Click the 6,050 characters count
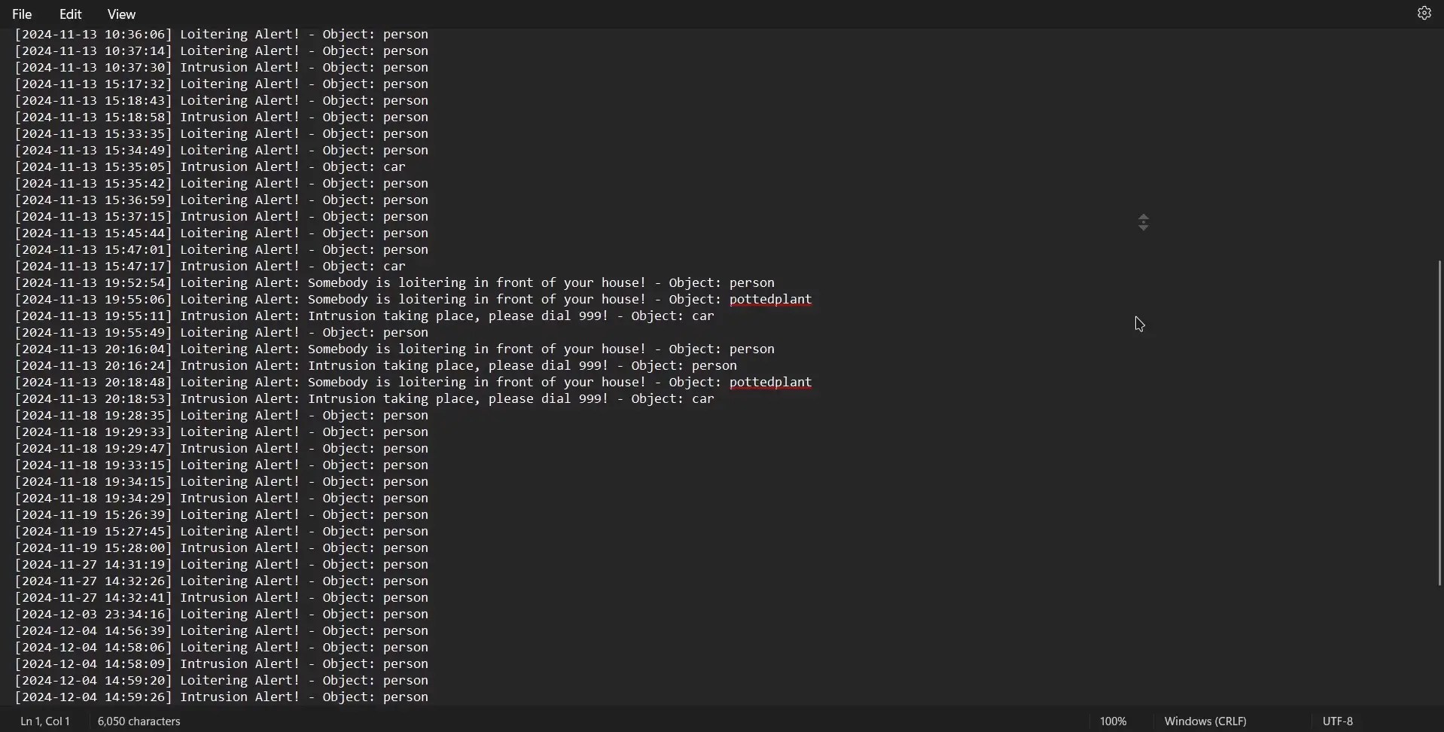This screenshot has height=732, width=1444. click(139, 721)
